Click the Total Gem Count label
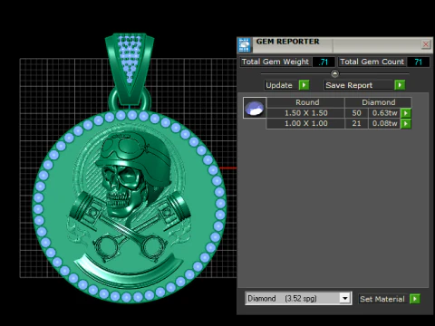 pos(372,62)
